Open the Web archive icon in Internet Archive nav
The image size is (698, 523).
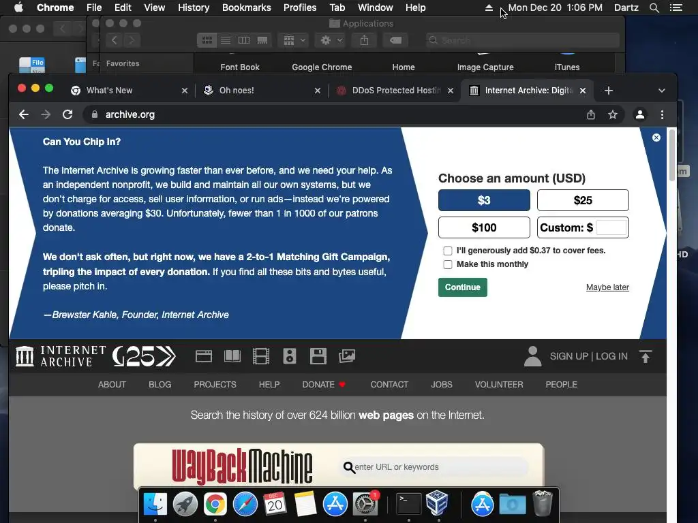click(x=203, y=356)
